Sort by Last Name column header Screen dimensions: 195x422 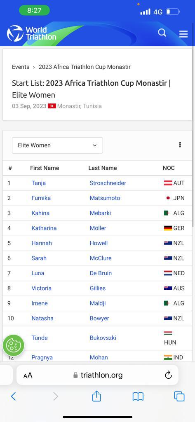[x=103, y=168]
